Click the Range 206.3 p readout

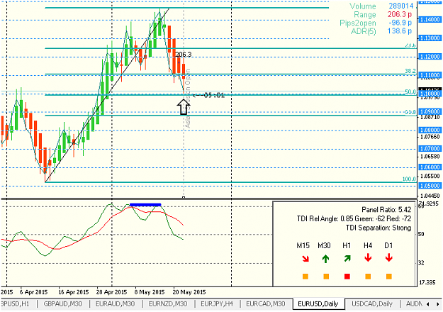(x=383, y=14)
